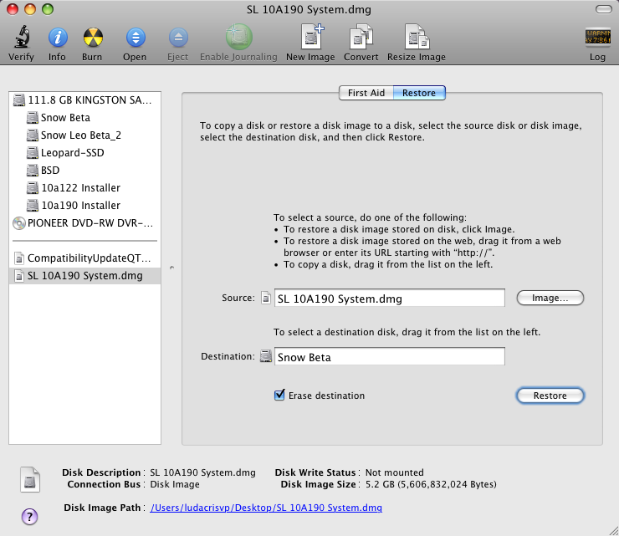Click the sidebar splitter handle

pyautogui.click(x=171, y=268)
